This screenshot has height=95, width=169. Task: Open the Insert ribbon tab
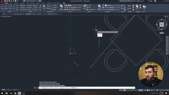[x=11, y=3]
